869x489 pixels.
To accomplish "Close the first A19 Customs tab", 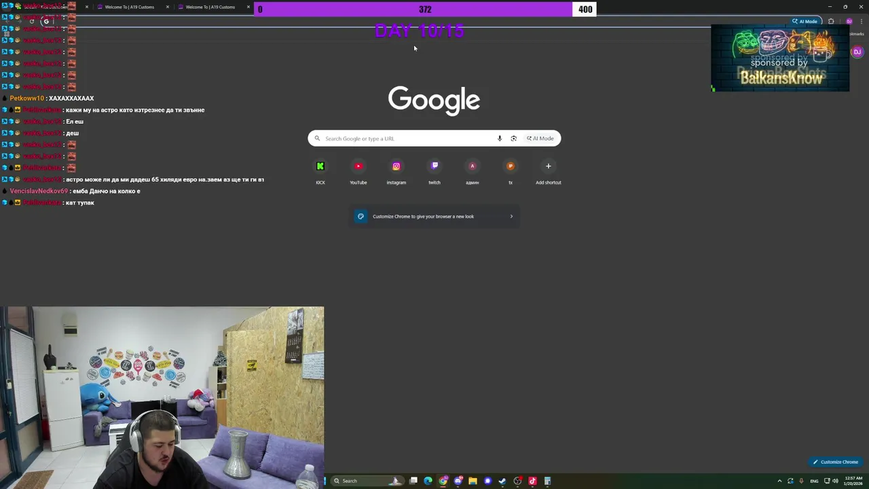I will (x=167, y=7).
